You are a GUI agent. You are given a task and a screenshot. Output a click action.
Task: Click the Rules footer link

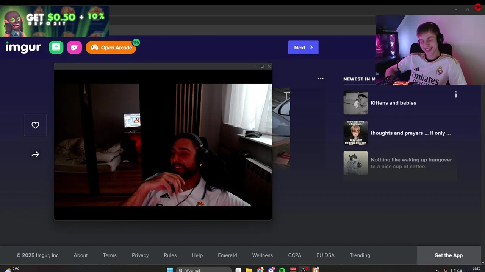[x=170, y=255]
